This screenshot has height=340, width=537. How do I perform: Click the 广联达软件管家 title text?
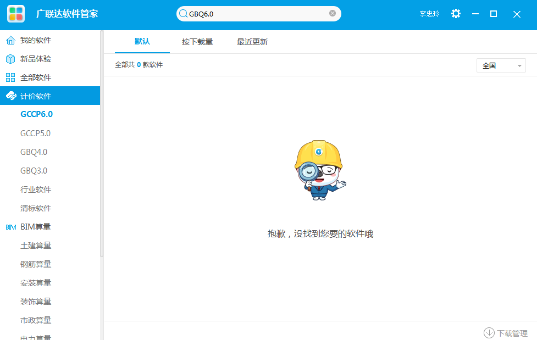pyautogui.click(x=67, y=14)
